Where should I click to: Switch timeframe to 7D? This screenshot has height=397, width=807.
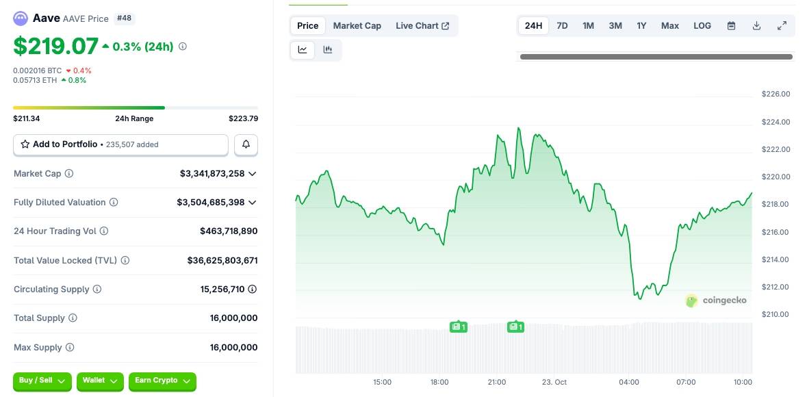coord(562,25)
